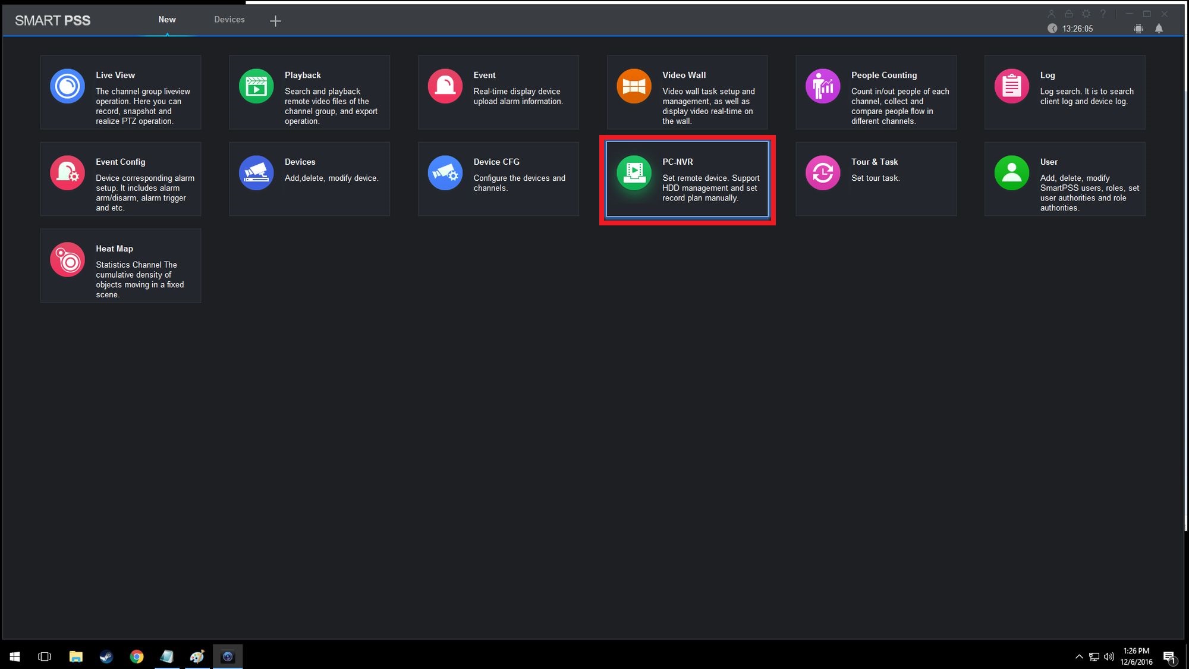Switch to the Devices tab
Image resolution: width=1189 pixels, height=669 pixels.
pyautogui.click(x=229, y=20)
